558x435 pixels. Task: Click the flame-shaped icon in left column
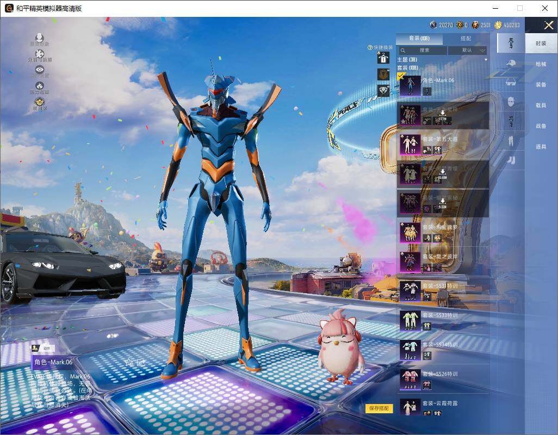coord(40,85)
